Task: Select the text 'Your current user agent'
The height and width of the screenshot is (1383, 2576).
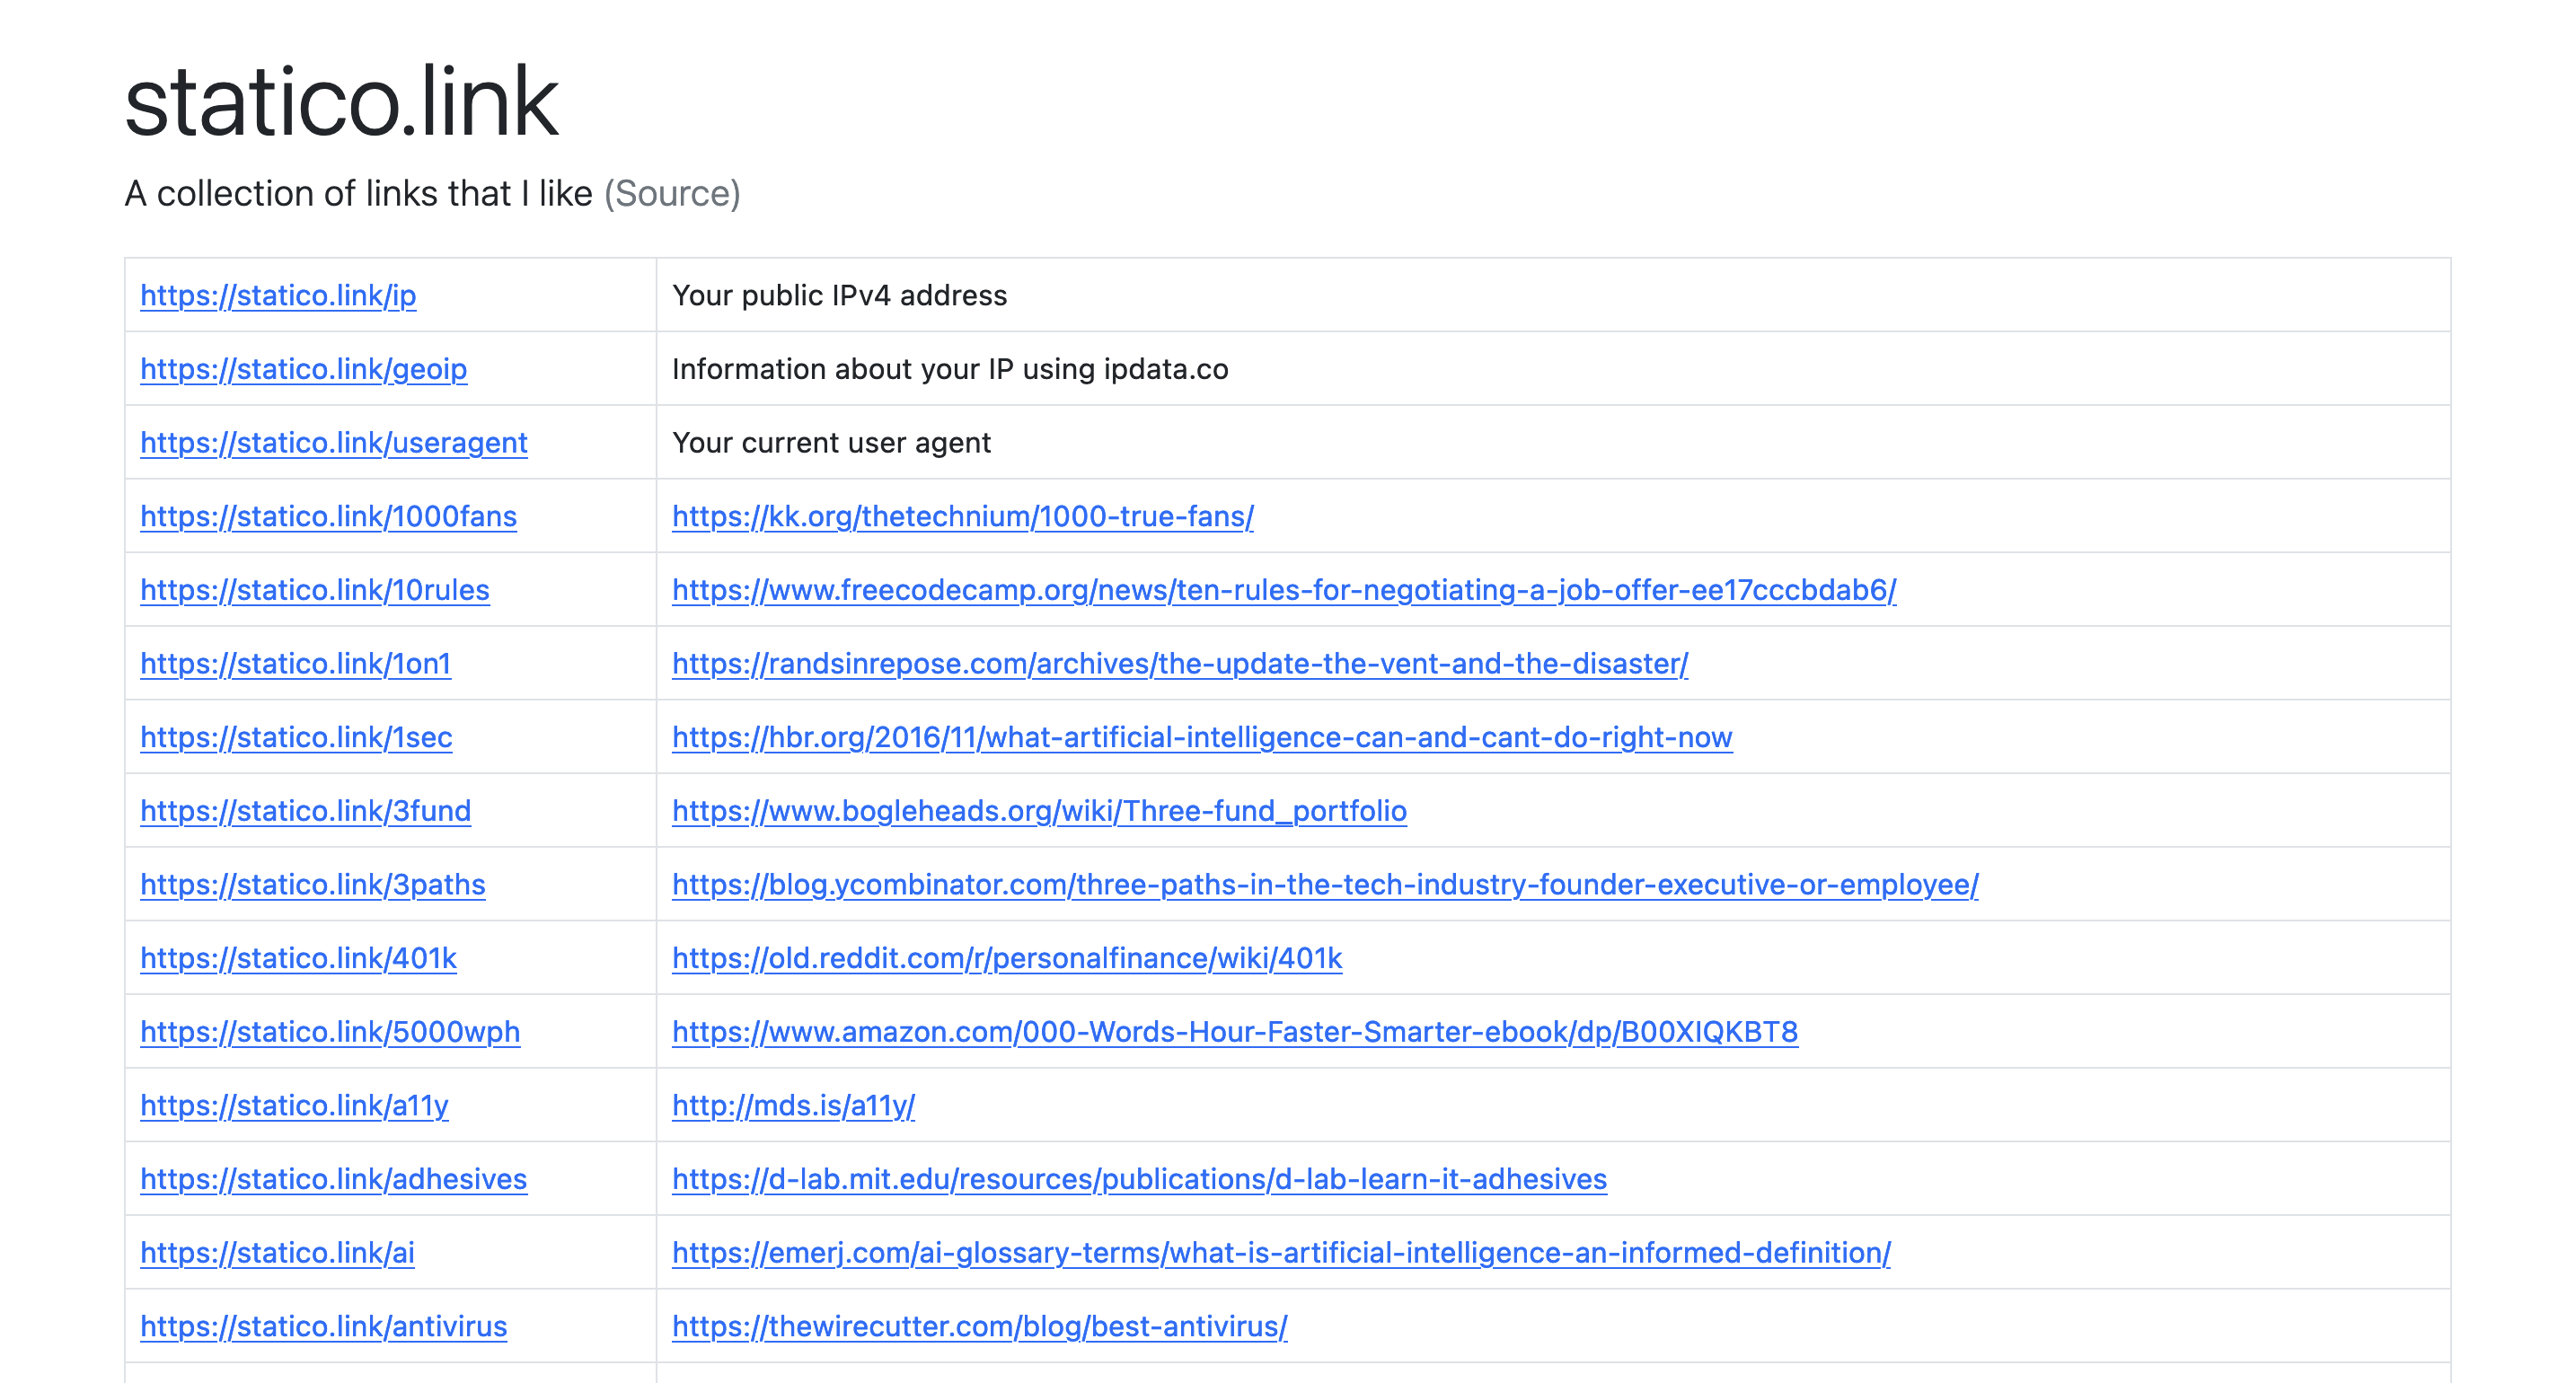Action: point(831,442)
